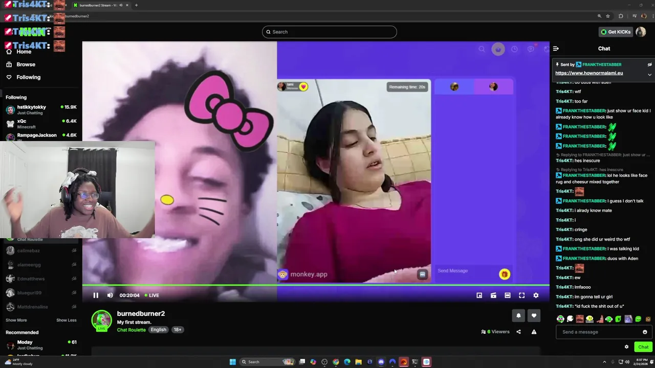Show hidden system tray icons chevron
The height and width of the screenshot is (368, 655).
(604, 362)
